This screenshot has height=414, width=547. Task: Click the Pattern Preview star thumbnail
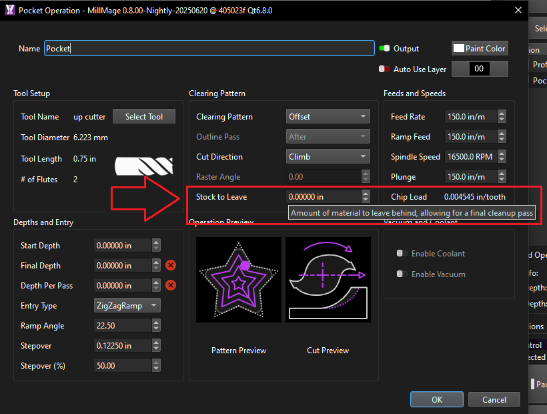[239, 280]
